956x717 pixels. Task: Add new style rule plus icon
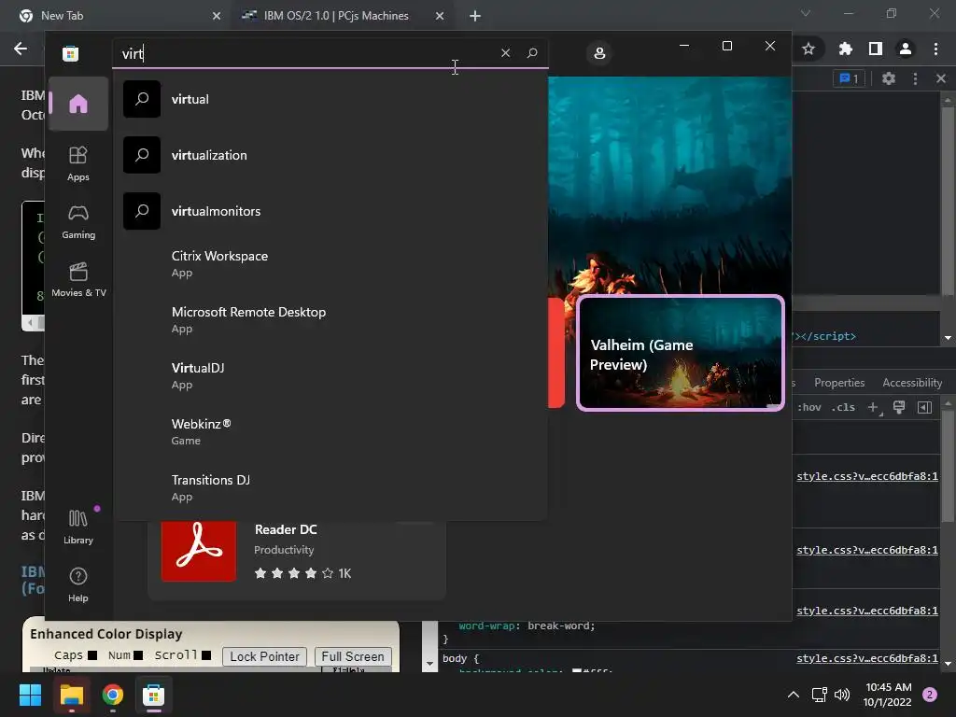[x=874, y=407]
